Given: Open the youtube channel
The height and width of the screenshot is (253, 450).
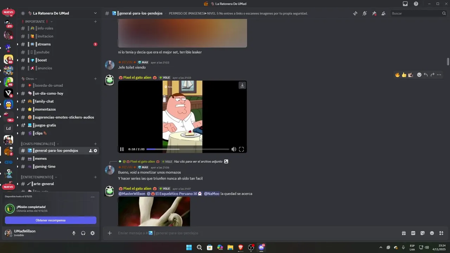Looking at the screenshot, I should pos(59,52).
